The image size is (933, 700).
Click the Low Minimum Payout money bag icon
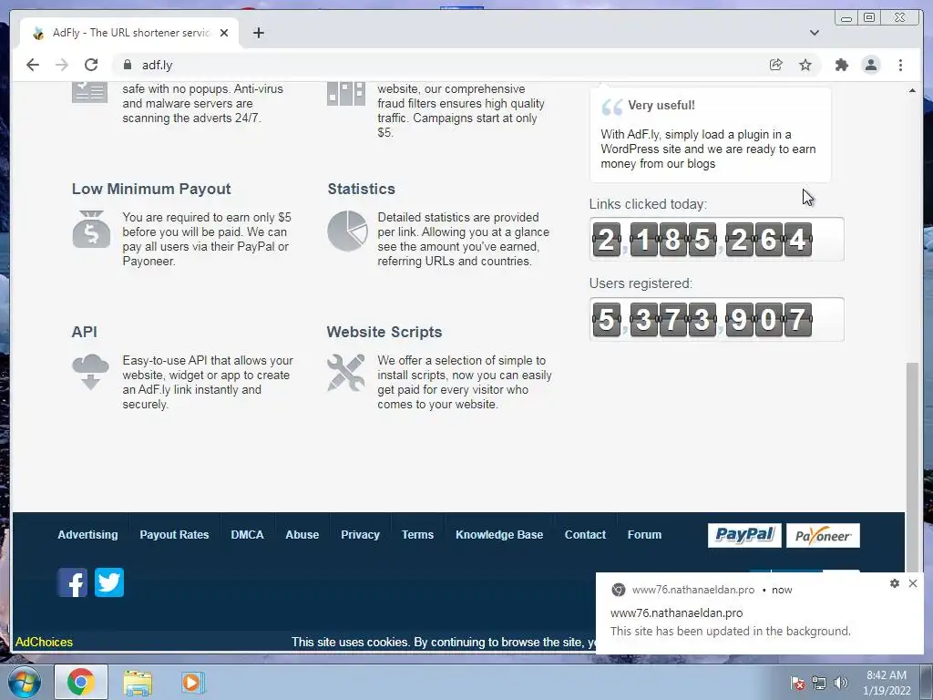[91, 229]
